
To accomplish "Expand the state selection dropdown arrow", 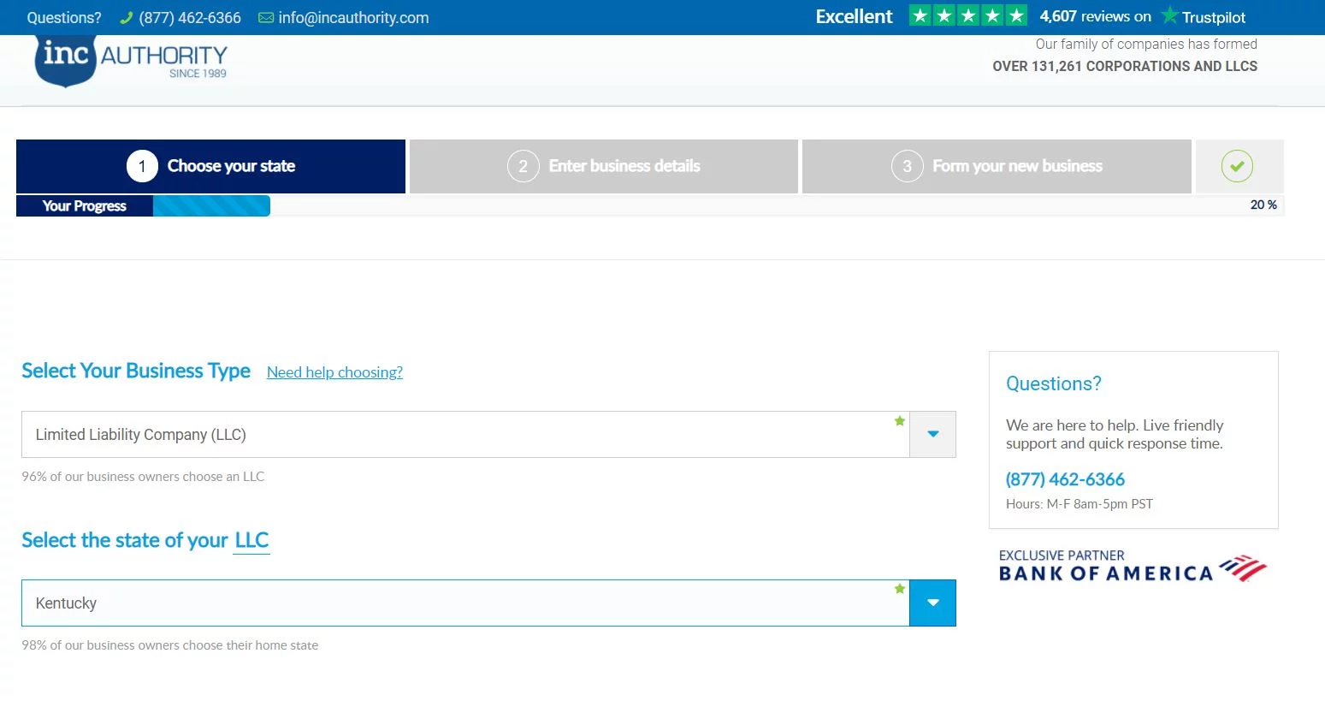I will (x=932, y=603).
